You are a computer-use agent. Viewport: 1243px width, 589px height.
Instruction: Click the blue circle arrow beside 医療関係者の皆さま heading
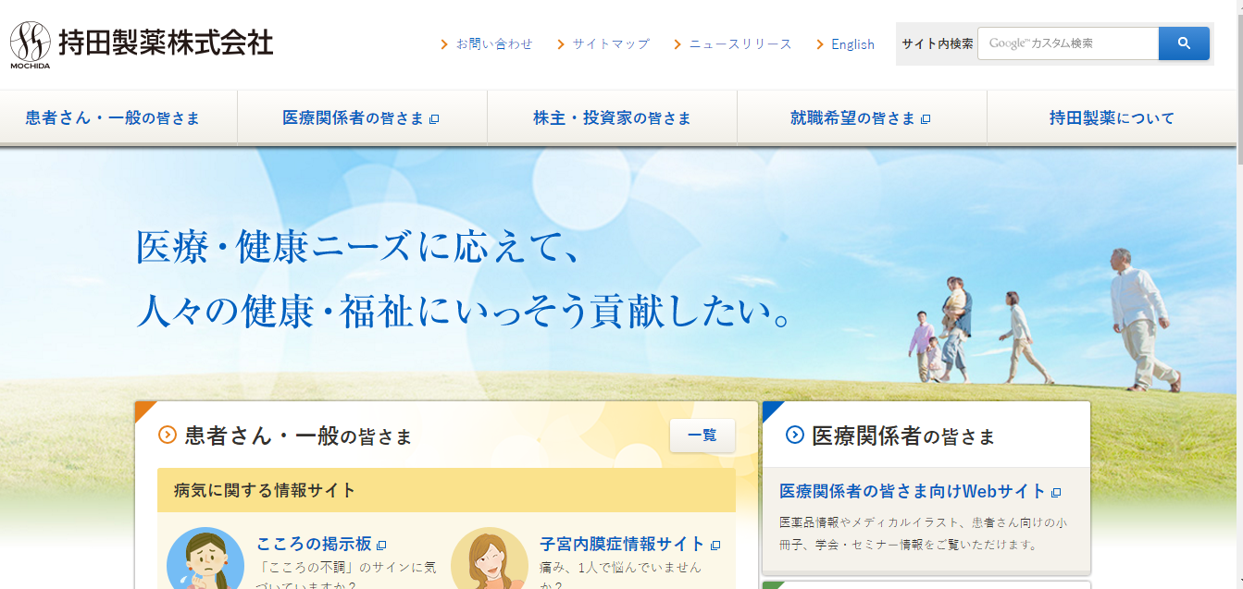pyautogui.click(x=794, y=435)
